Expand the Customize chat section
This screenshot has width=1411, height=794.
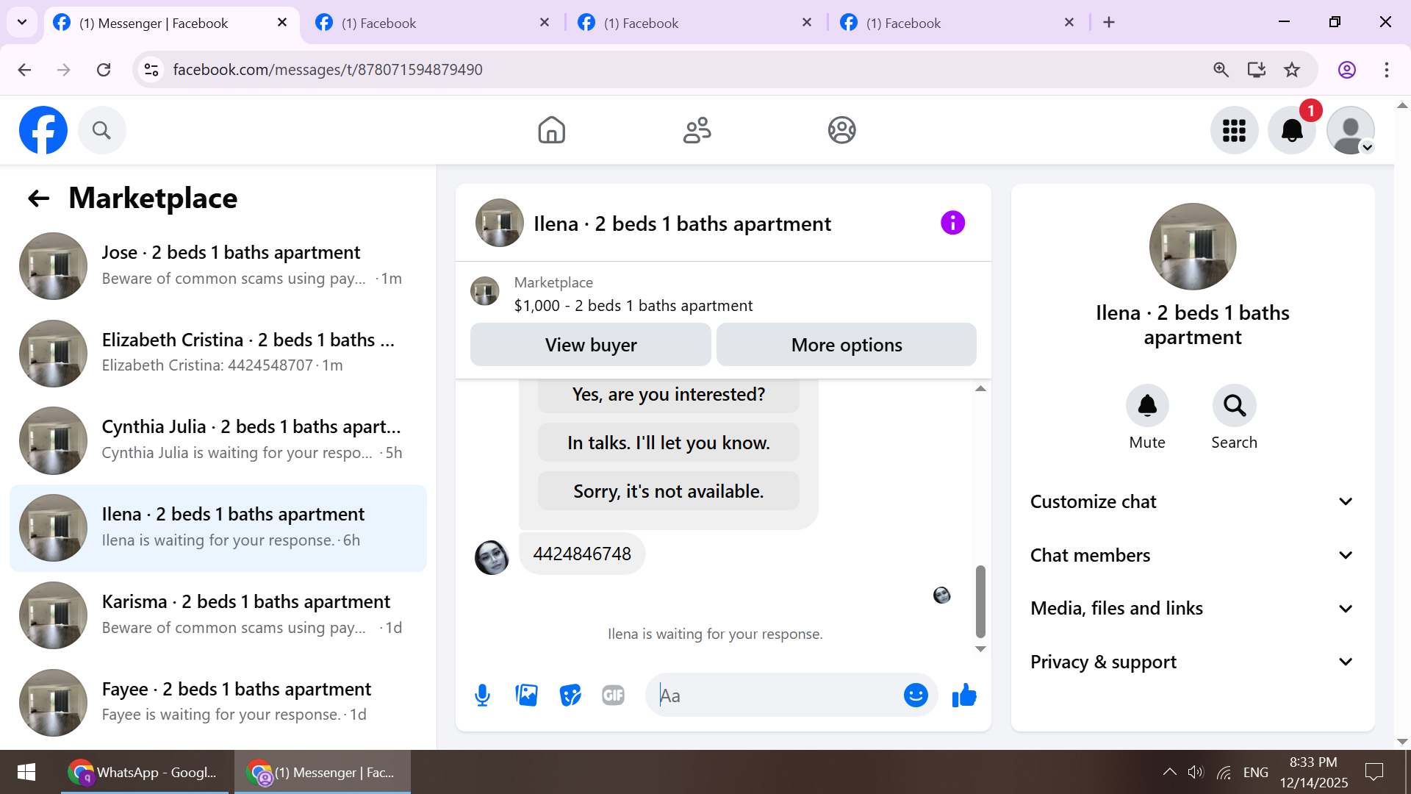[1192, 501]
